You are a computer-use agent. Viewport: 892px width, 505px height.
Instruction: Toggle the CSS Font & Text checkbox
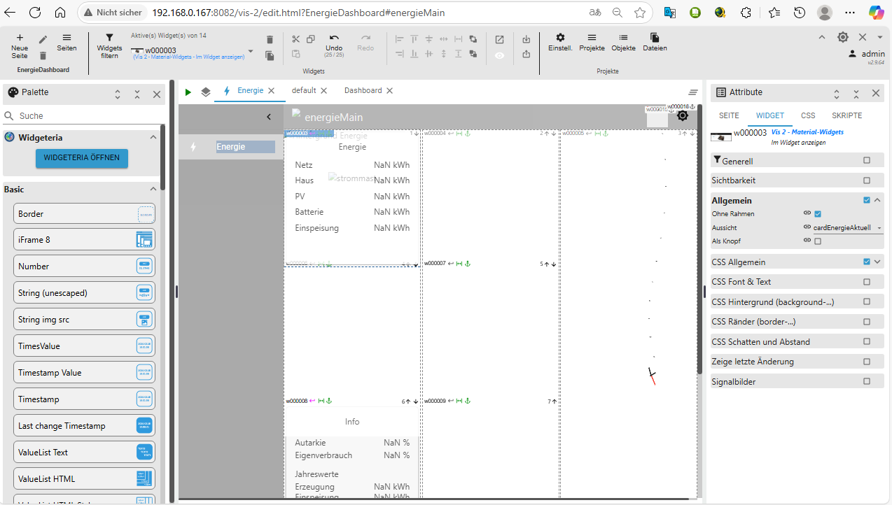(x=867, y=282)
